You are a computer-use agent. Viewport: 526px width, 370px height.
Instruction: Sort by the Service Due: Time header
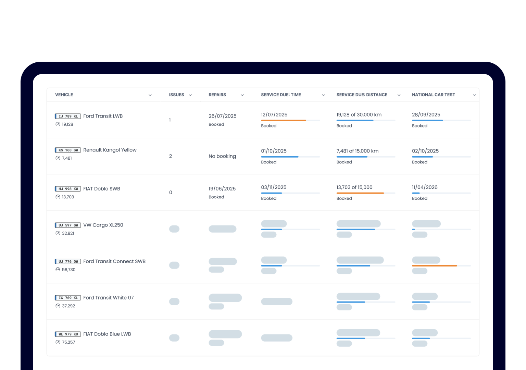pos(281,95)
